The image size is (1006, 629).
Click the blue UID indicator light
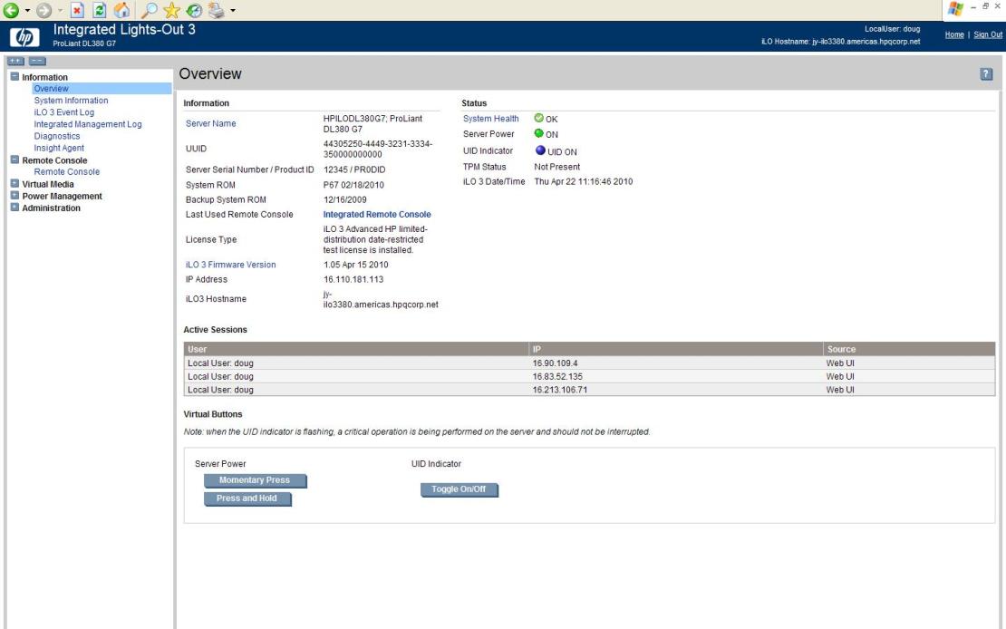click(x=540, y=150)
